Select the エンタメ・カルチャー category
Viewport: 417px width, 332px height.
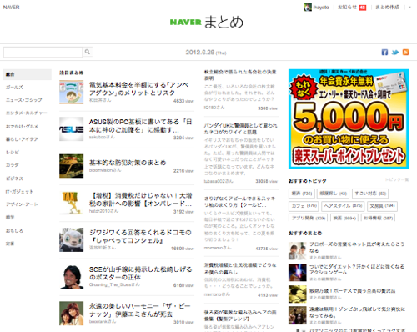(x=28, y=113)
